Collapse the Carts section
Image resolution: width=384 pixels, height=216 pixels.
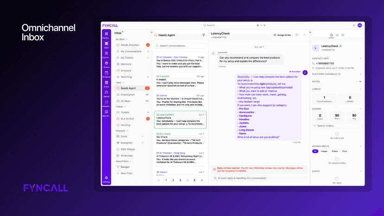tap(360, 171)
